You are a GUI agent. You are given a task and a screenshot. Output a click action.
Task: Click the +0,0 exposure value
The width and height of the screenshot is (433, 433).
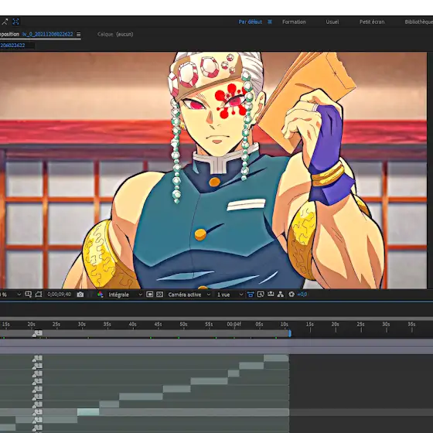302,295
